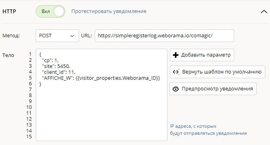Click in the Тело body editor area
270x145 pixels.
coord(101,95)
